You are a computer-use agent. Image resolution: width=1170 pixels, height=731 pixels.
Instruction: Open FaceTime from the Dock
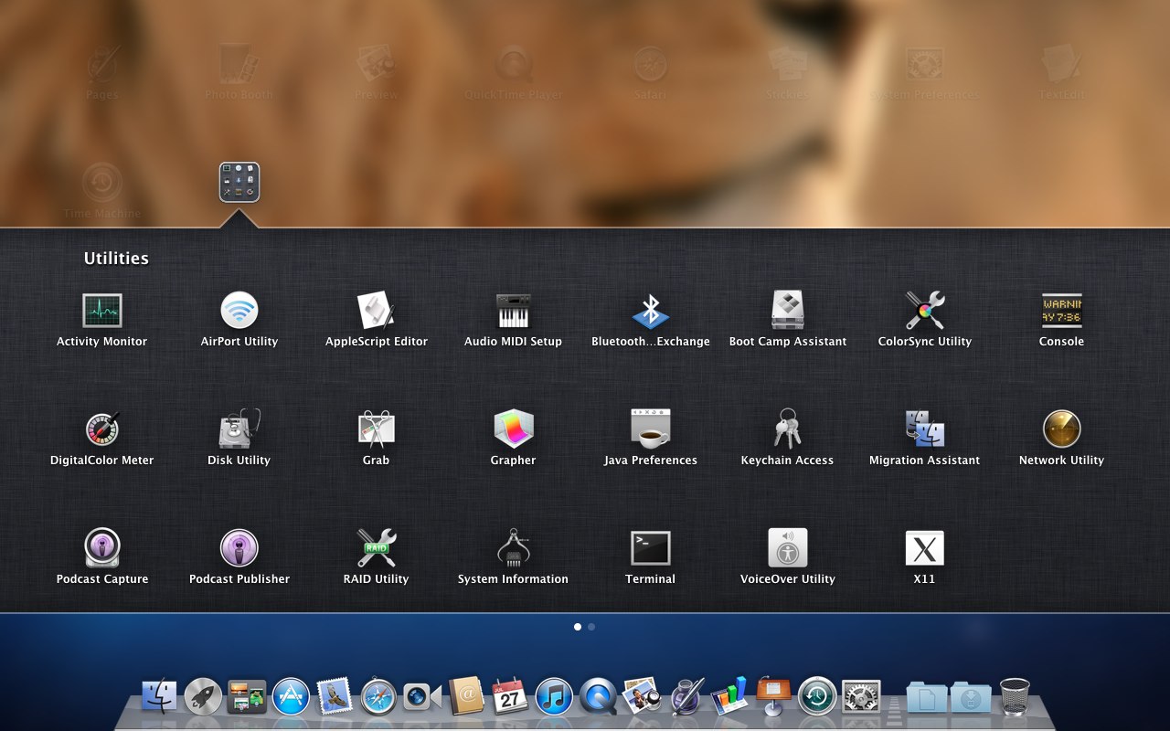coord(422,697)
